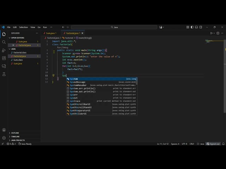The width and height of the screenshot is (226, 169).
Task: Split the editor to the right
Action: [218, 33]
